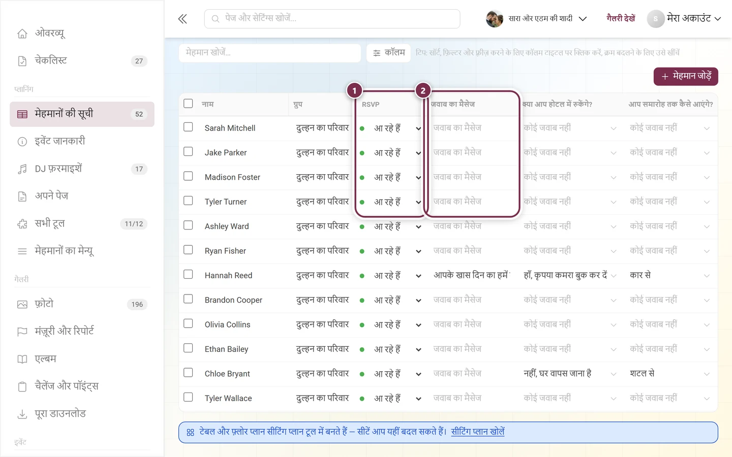
Task: Tick the checkbox for Hannah Reed
Action: point(188,274)
